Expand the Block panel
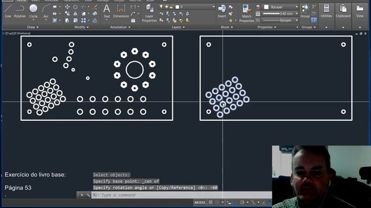This screenshot has height=208, width=371. coord(227,27)
